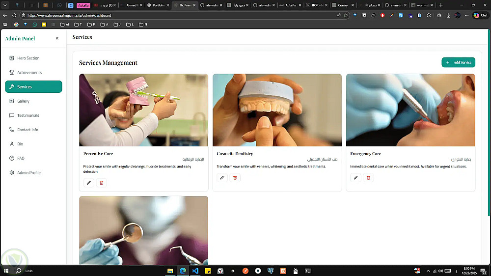Open the A bookmarks folder
Viewport: 491px width, 276px height.
104,25
